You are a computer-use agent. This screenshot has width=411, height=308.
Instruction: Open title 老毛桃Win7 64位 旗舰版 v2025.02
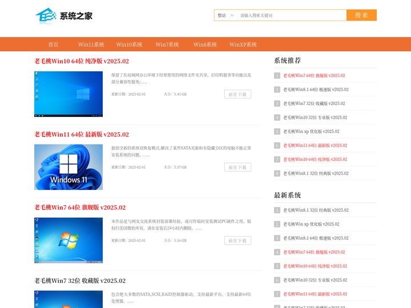[x=80, y=208]
